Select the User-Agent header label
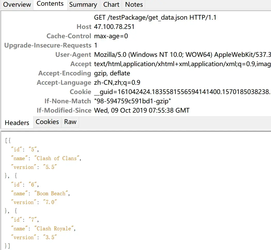Screen dimensions: 271x250 [73, 54]
